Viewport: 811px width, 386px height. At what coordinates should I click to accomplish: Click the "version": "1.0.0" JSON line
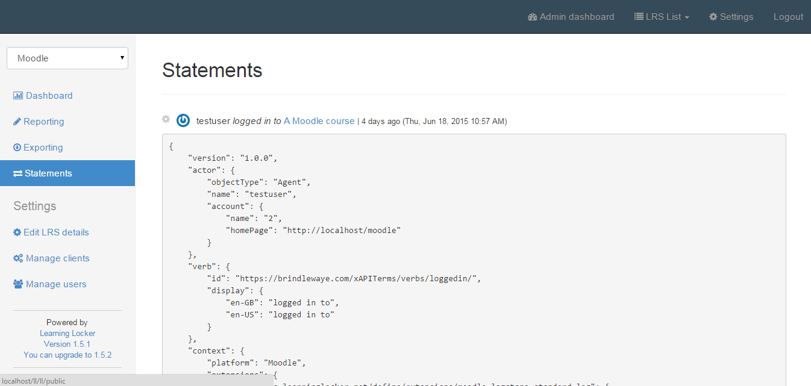232,158
